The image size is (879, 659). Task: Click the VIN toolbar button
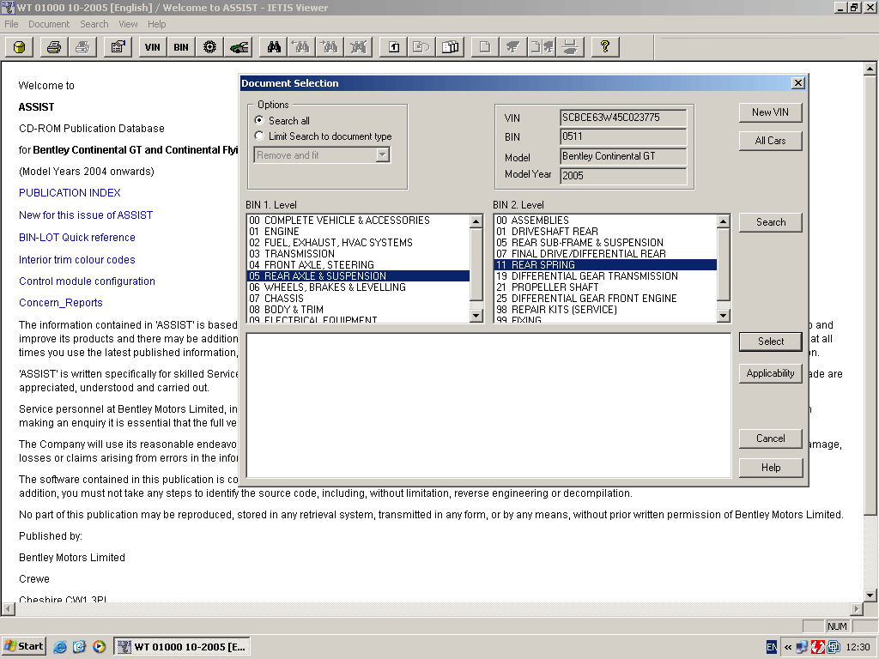click(153, 47)
